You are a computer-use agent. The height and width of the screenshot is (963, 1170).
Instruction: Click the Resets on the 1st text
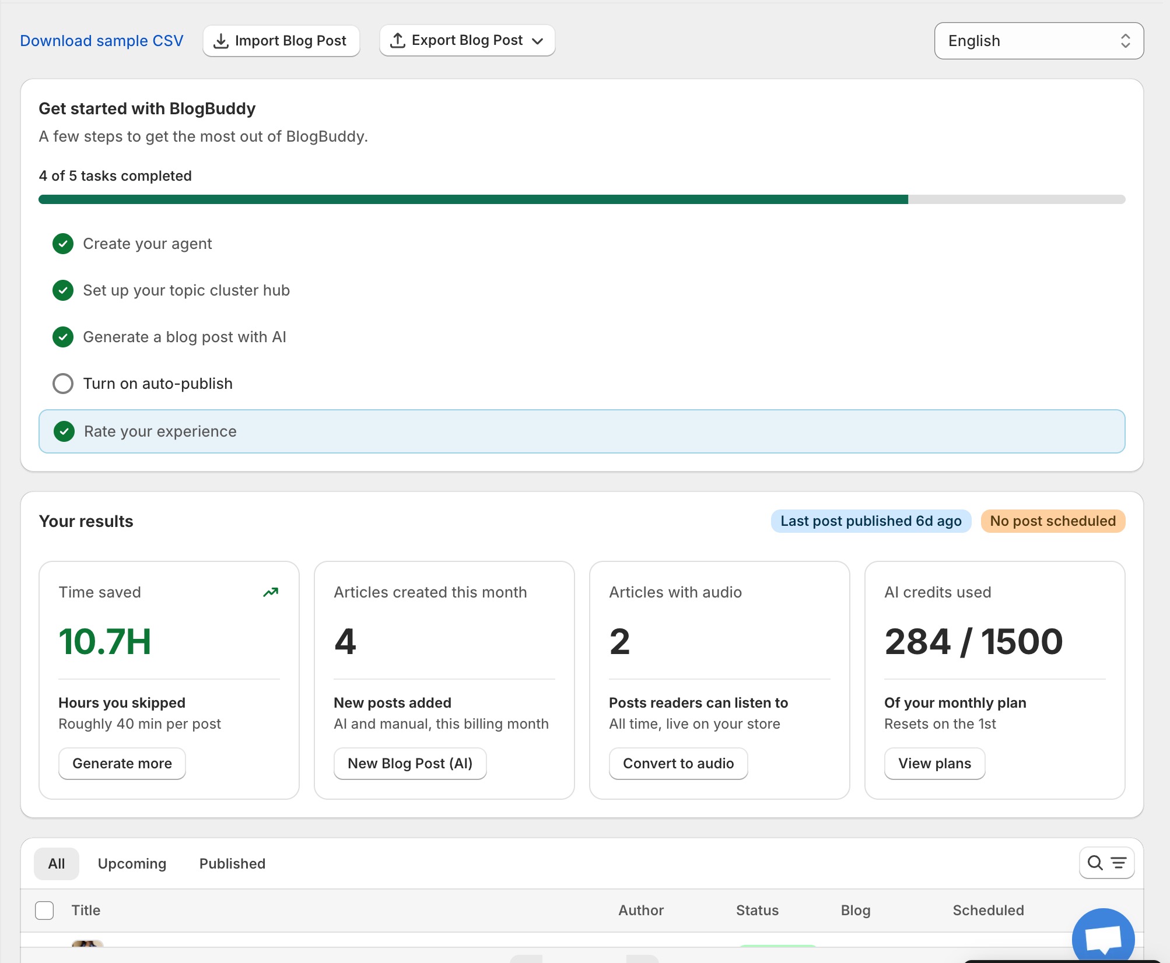coord(940,724)
